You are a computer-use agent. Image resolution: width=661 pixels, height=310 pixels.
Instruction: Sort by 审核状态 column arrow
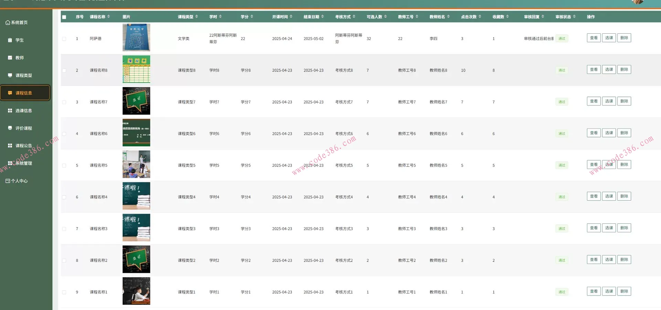click(574, 16)
